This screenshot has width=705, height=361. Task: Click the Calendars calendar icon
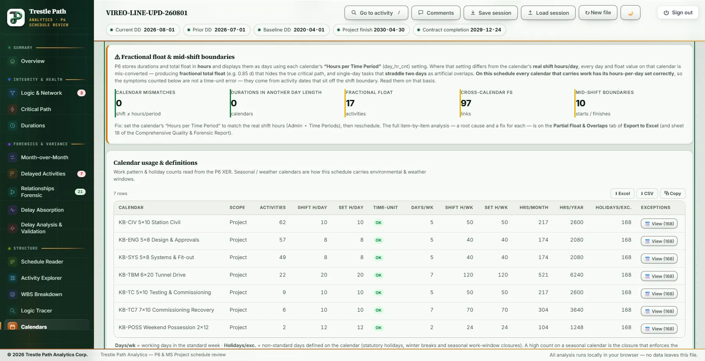(x=12, y=327)
